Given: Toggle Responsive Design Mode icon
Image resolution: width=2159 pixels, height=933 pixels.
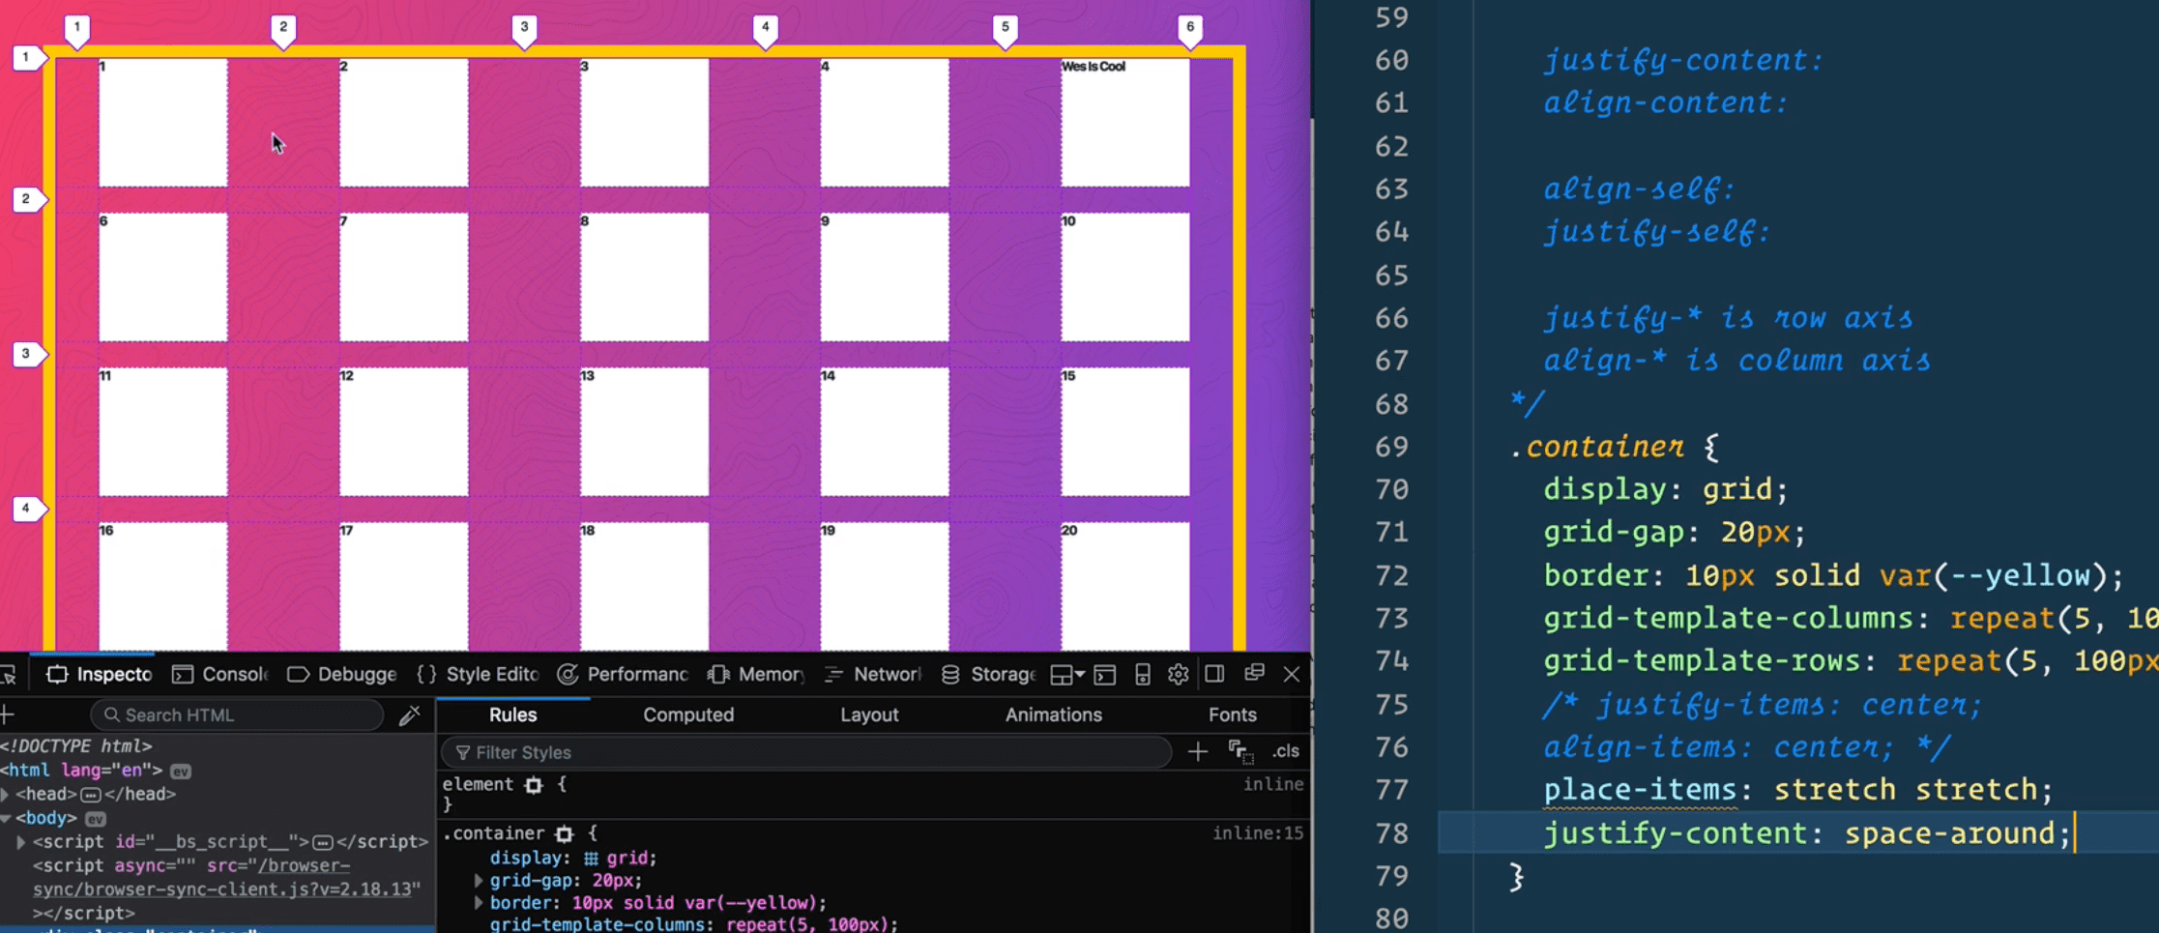Looking at the screenshot, I should click(x=1142, y=675).
